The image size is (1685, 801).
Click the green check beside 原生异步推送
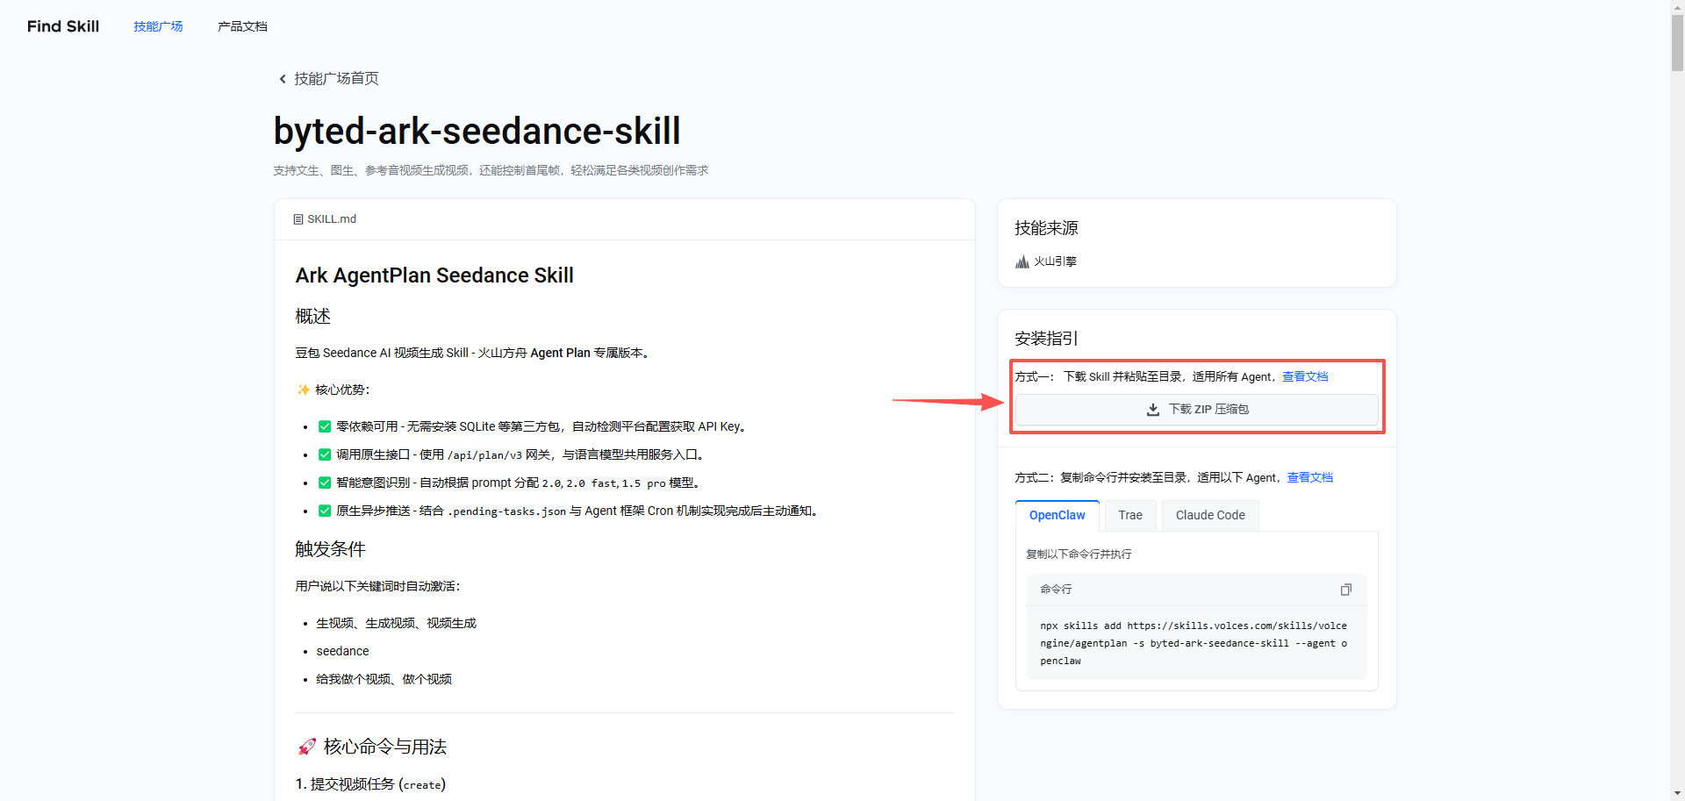[x=325, y=511]
